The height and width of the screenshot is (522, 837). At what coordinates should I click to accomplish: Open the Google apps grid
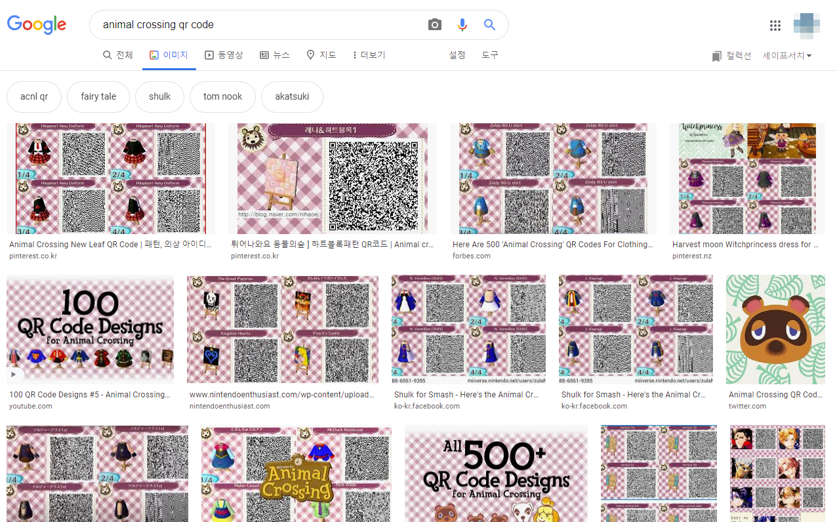(x=775, y=26)
